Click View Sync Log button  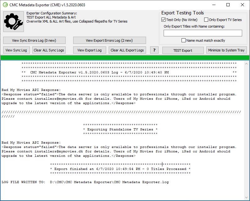click(16, 50)
